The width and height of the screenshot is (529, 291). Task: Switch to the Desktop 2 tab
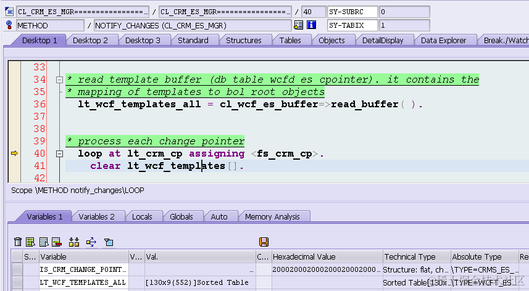[x=90, y=41]
